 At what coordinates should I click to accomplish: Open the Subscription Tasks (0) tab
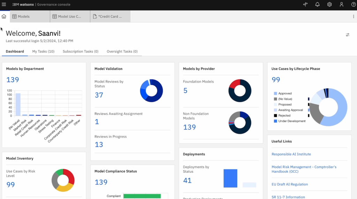pos(81,52)
